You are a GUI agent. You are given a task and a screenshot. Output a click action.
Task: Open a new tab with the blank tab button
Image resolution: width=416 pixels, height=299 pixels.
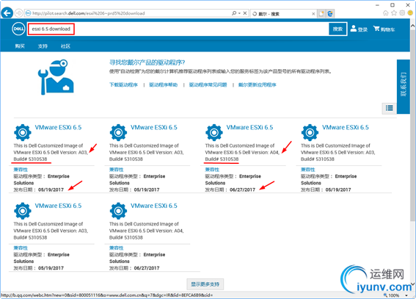click(x=321, y=13)
